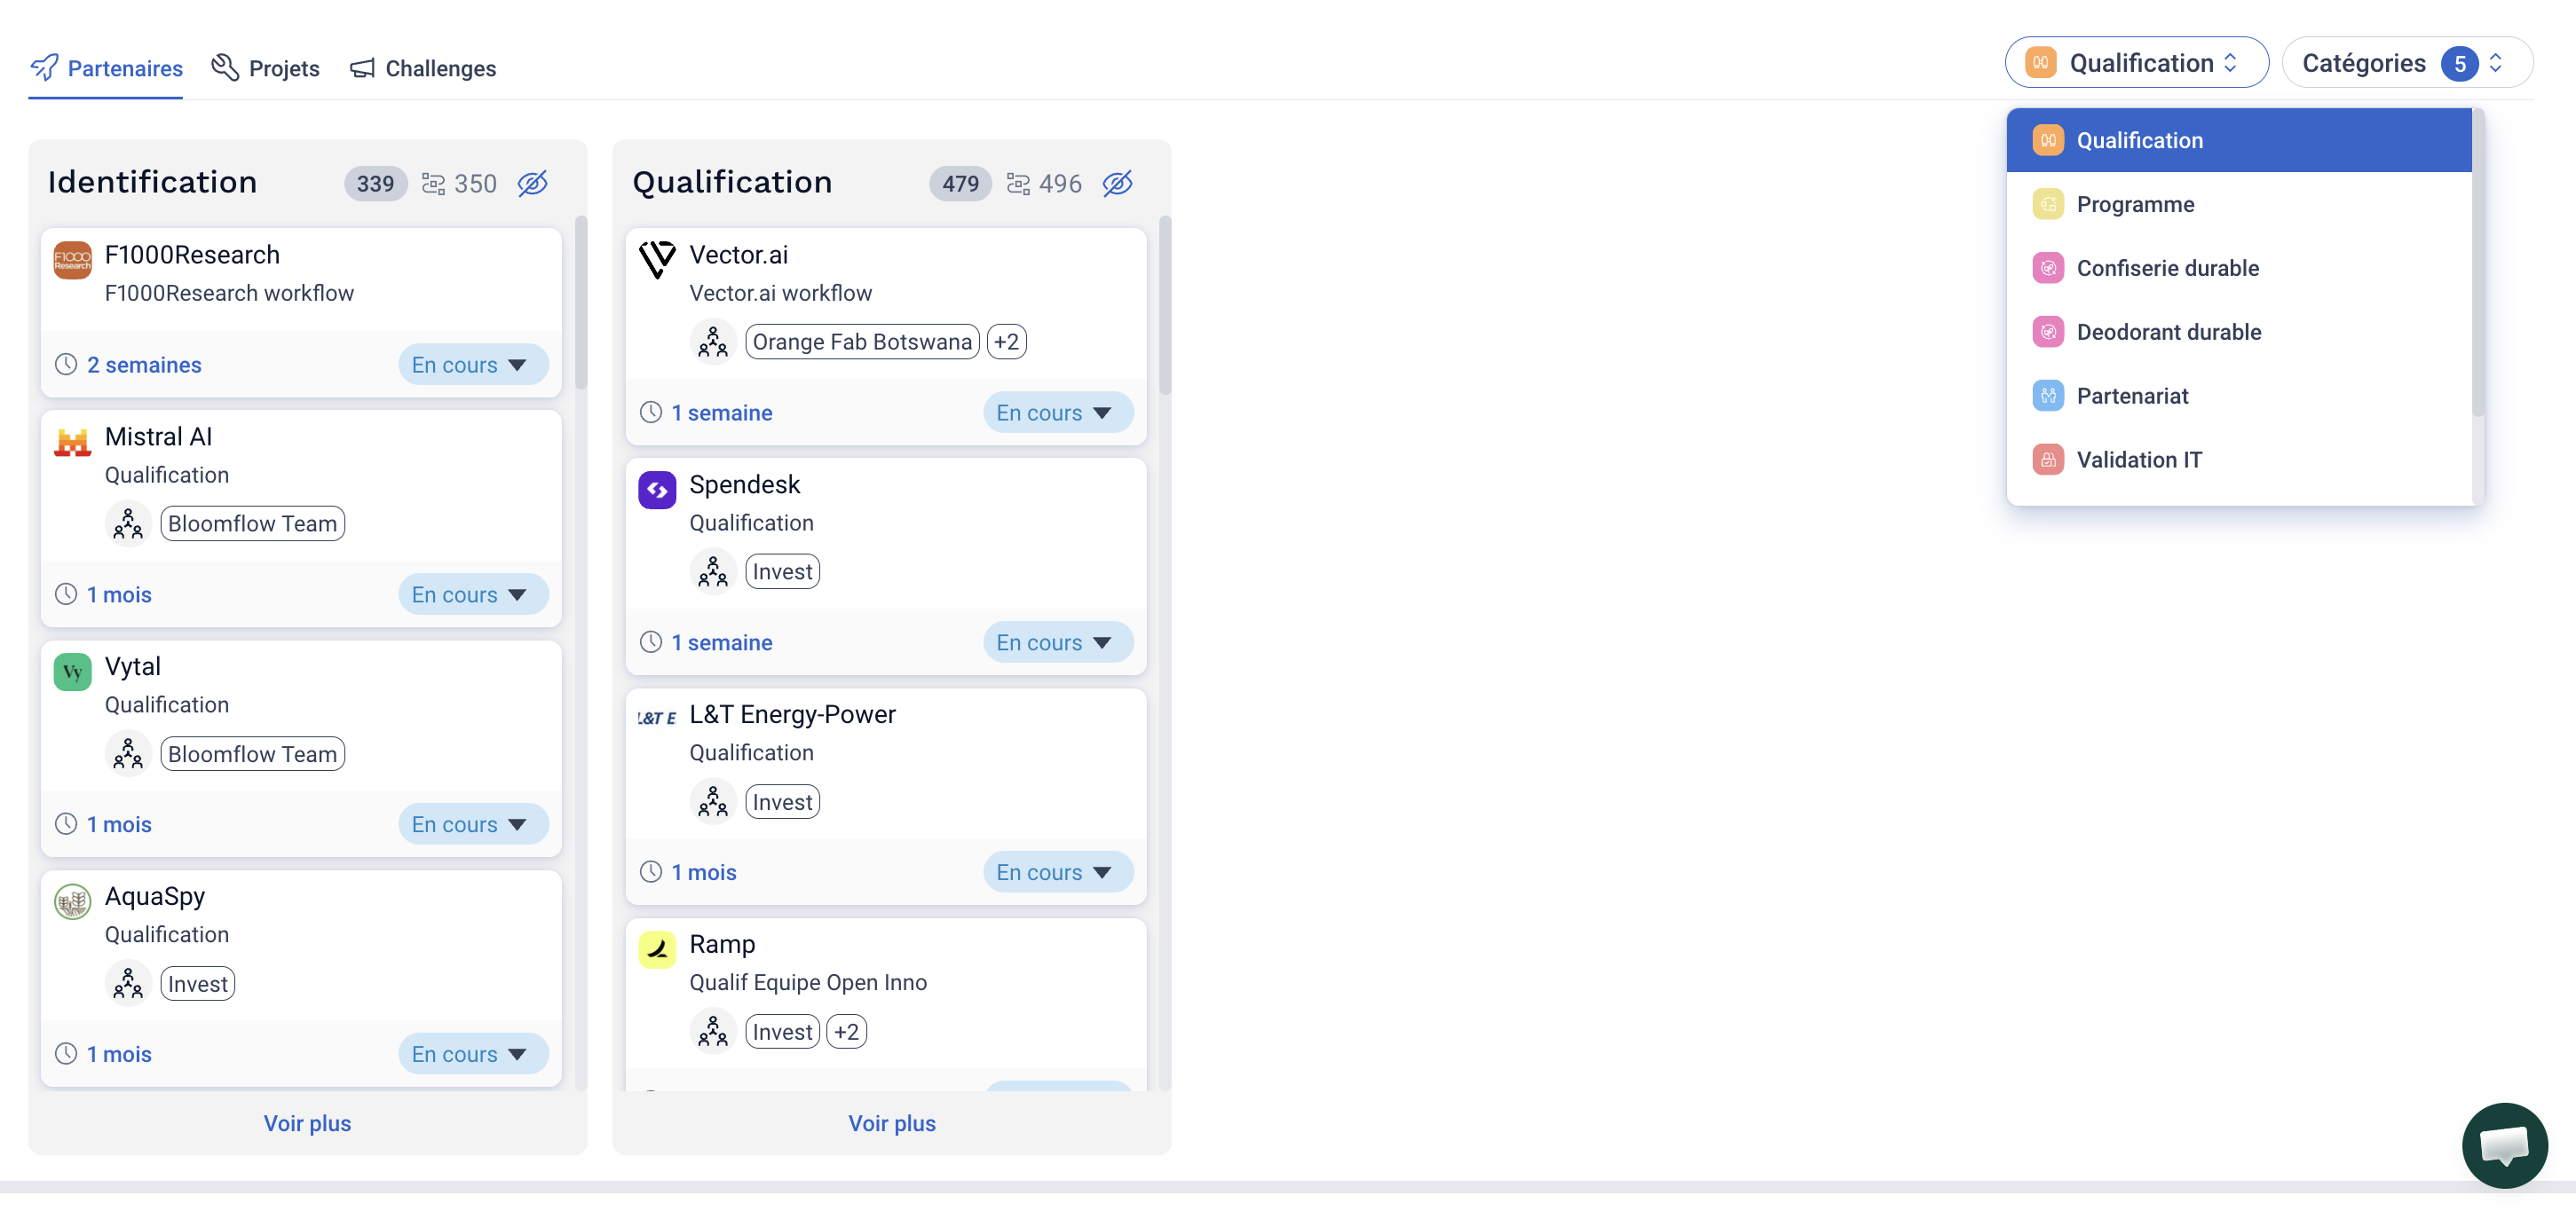Select Qualification in the workflow menu
The image size is (2576, 1219).
[2238, 140]
